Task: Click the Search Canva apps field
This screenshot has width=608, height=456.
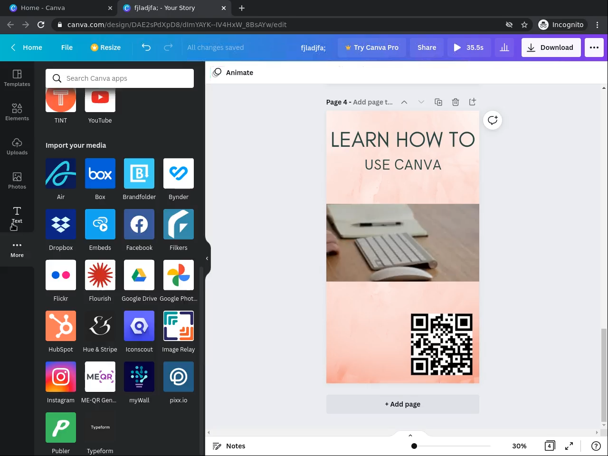Action: 120,78
